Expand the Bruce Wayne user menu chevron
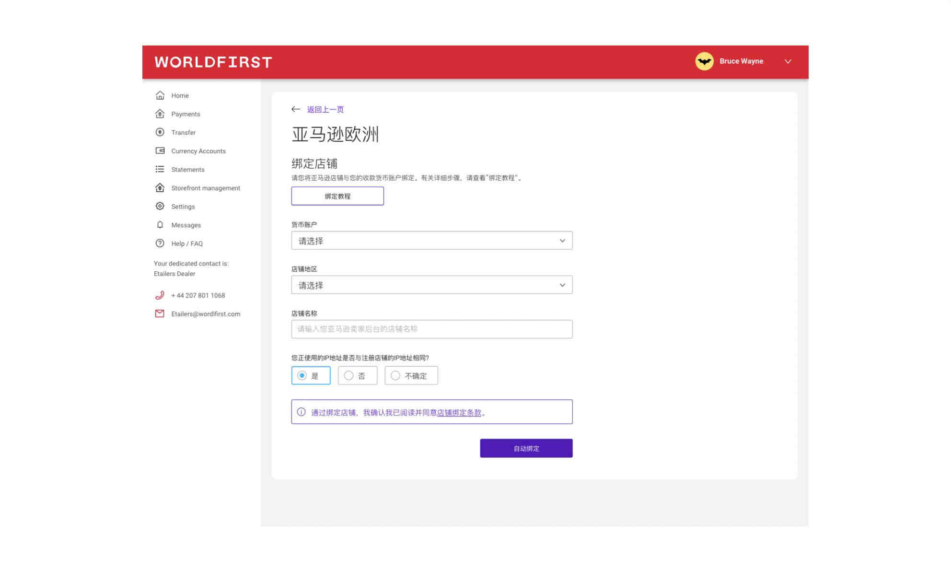951x568 pixels. [788, 61]
